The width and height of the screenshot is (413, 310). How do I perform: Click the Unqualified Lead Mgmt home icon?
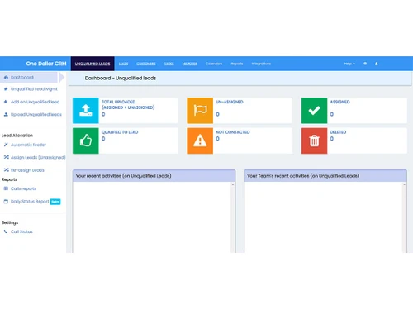6,89
